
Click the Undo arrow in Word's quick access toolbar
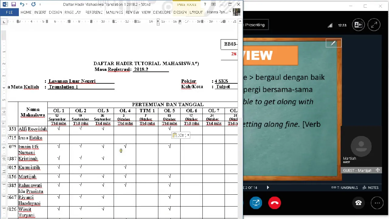click(x=22, y=4)
